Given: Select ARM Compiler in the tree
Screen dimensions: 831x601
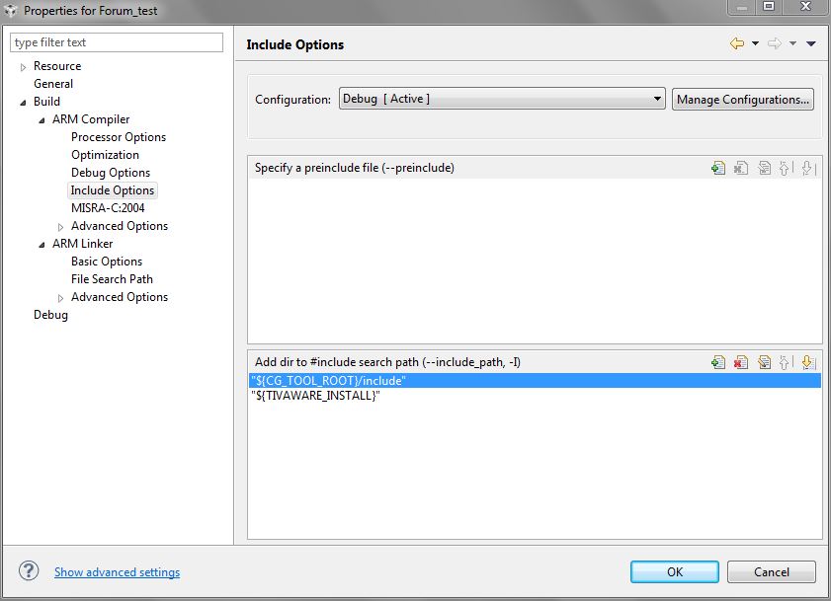Looking at the screenshot, I should point(91,119).
